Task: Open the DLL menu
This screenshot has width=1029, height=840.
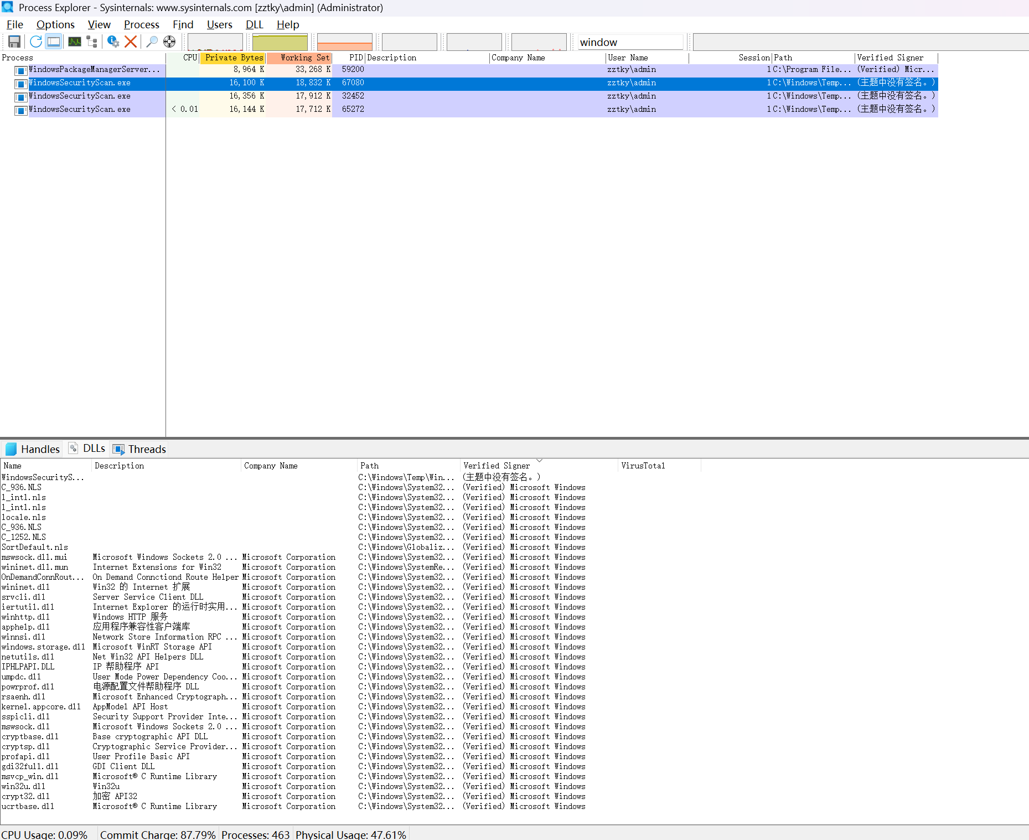Action: [x=255, y=24]
